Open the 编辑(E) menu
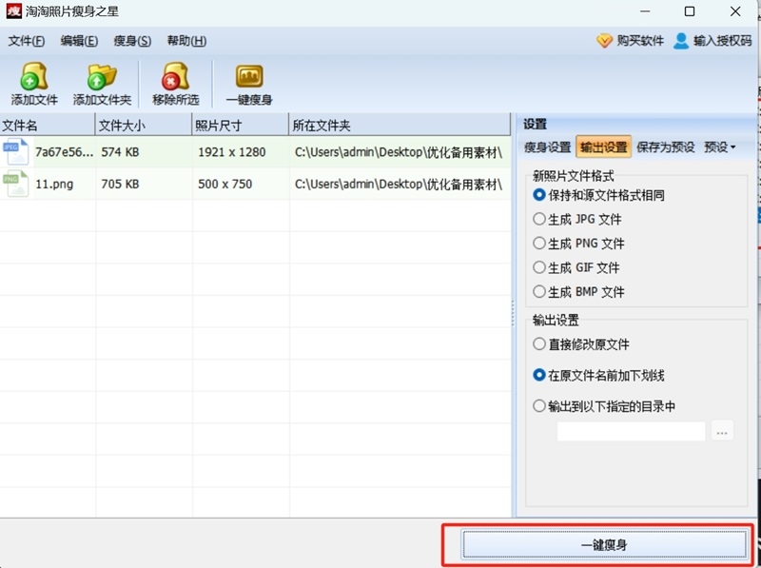761x568 pixels. [79, 41]
